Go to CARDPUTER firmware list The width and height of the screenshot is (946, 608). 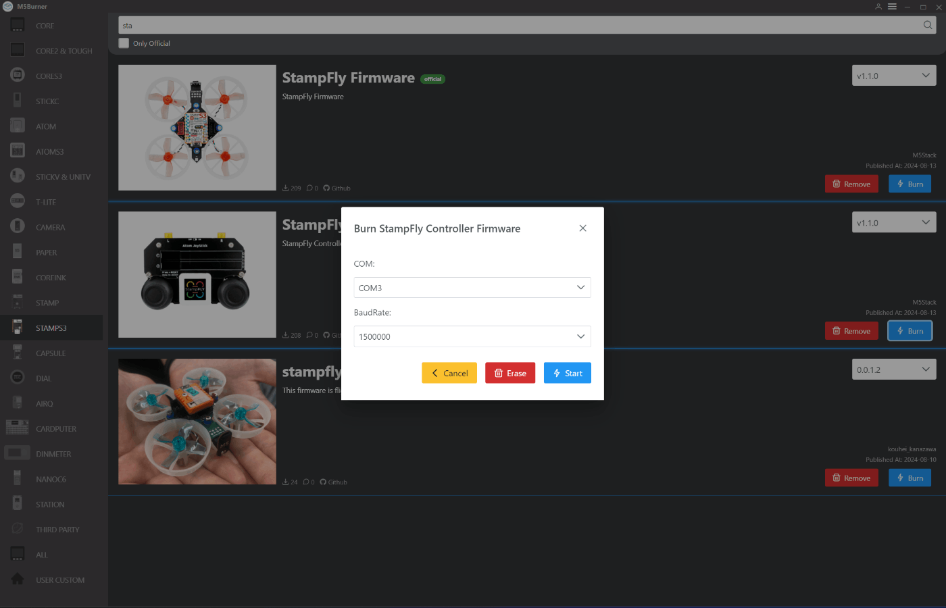pyautogui.click(x=56, y=428)
